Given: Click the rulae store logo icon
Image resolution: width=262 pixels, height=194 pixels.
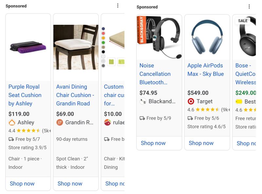Looking at the screenshot, I should pos(107,122).
